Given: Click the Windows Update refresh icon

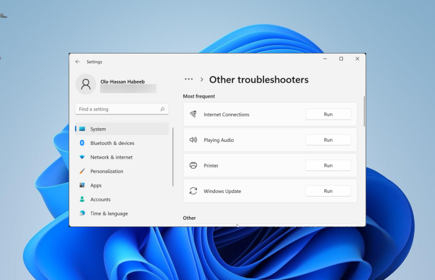Looking at the screenshot, I should pos(193,191).
